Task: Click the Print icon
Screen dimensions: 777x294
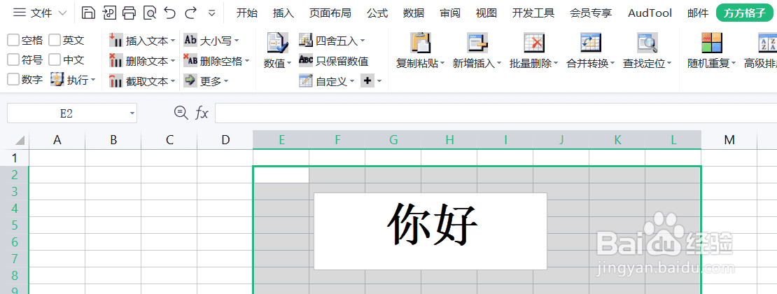Action: pos(129,13)
